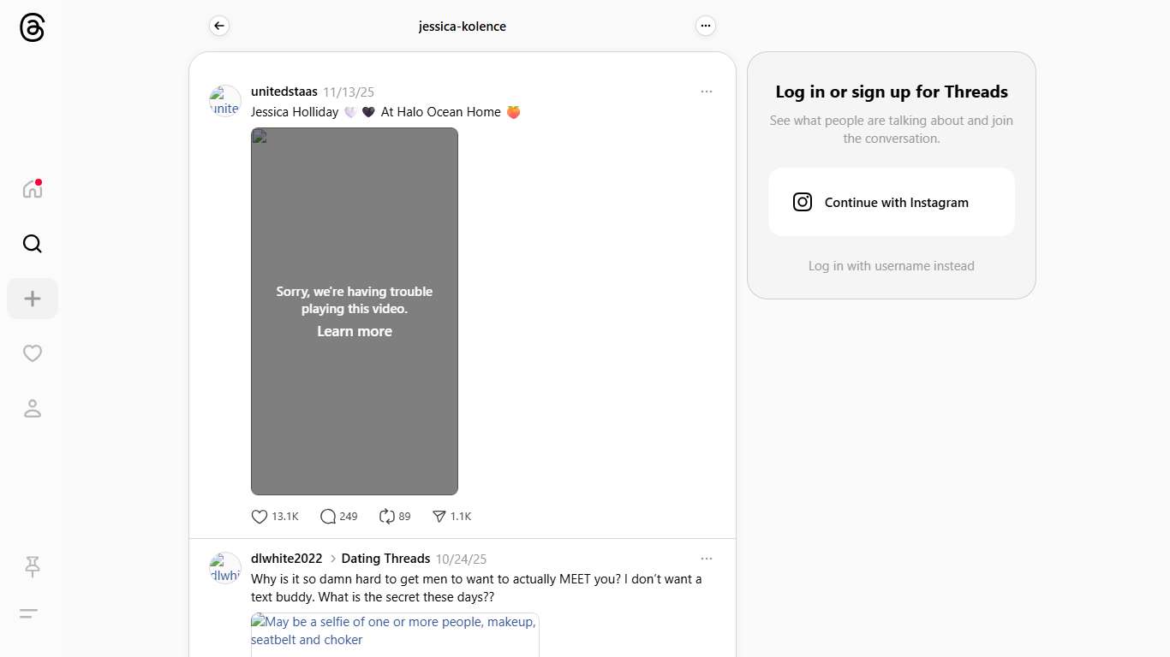Screen dimensions: 1170x657
Task: Share the unitedstaas post
Action: tap(439, 517)
